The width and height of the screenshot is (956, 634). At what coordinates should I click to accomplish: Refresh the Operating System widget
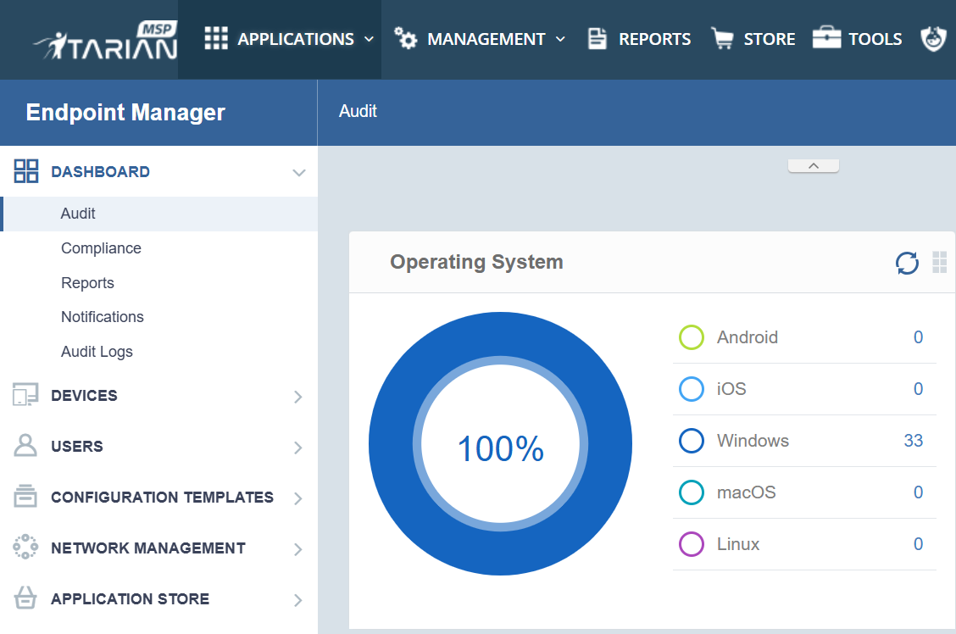pyautogui.click(x=907, y=264)
